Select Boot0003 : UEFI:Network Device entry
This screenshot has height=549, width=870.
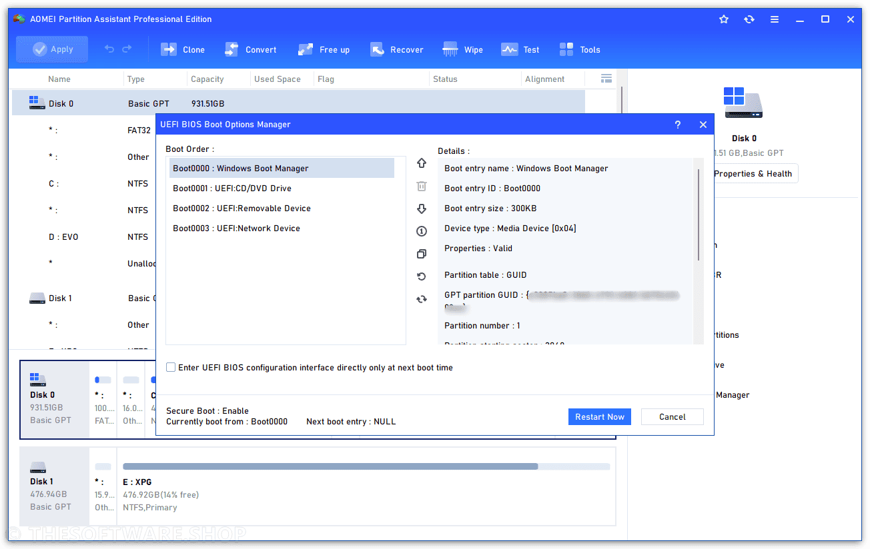[x=282, y=229]
